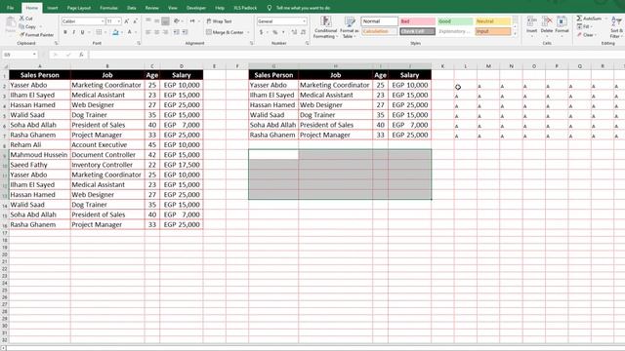Apply the Font Color A icon
Image resolution: width=625 pixels, height=351 pixels.
point(130,32)
